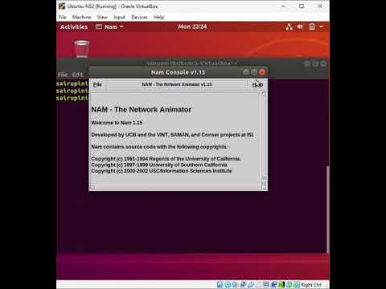Open the Machine menu in VirtualBox
386x289 pixels.
pyautogui.click(x=81, y=17)
